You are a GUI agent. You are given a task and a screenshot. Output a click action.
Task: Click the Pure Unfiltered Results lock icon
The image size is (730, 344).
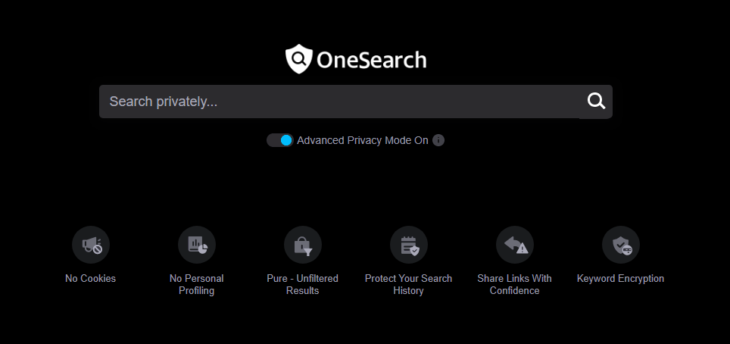pyautogui.click(x=303, y=245)
